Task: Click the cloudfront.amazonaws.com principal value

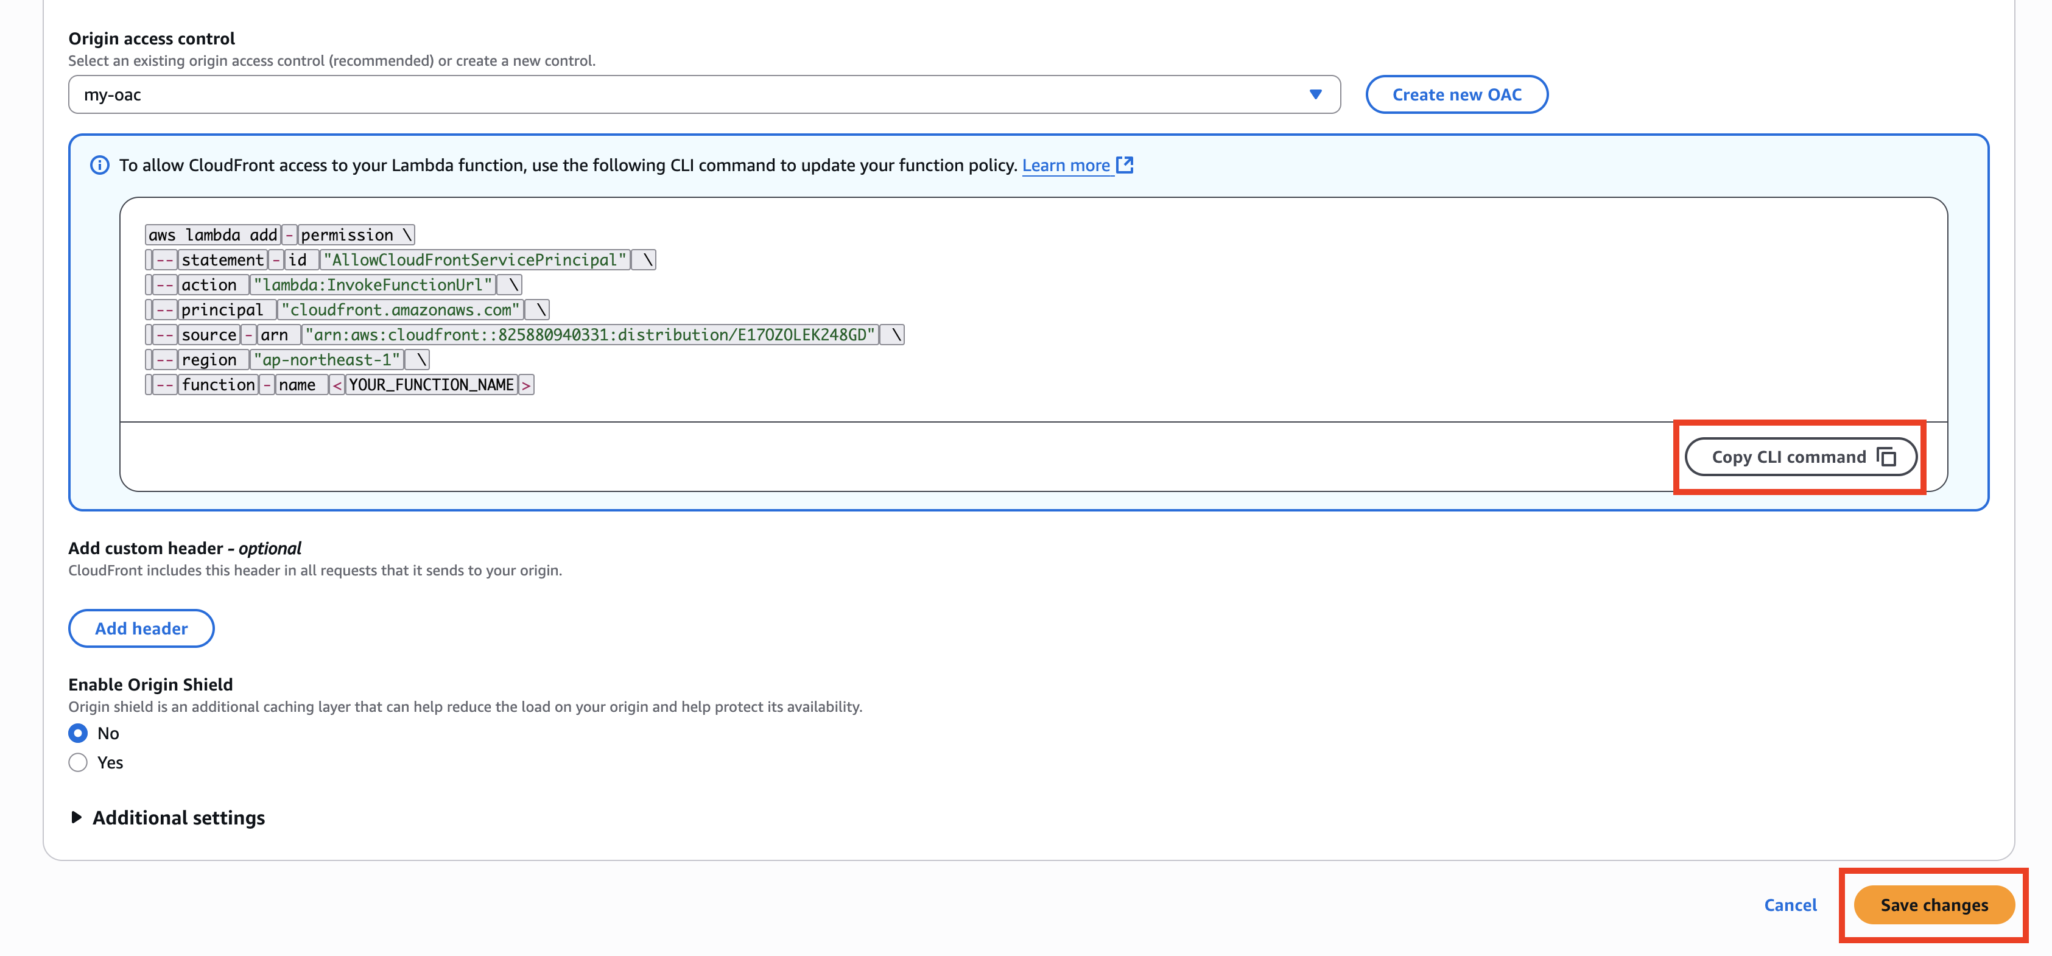Action: tap(400, 310)
